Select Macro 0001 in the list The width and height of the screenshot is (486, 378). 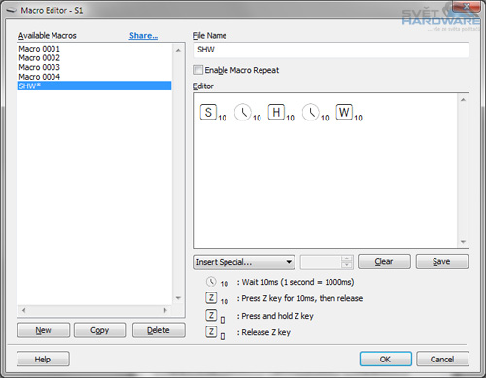tap(94, 49)
